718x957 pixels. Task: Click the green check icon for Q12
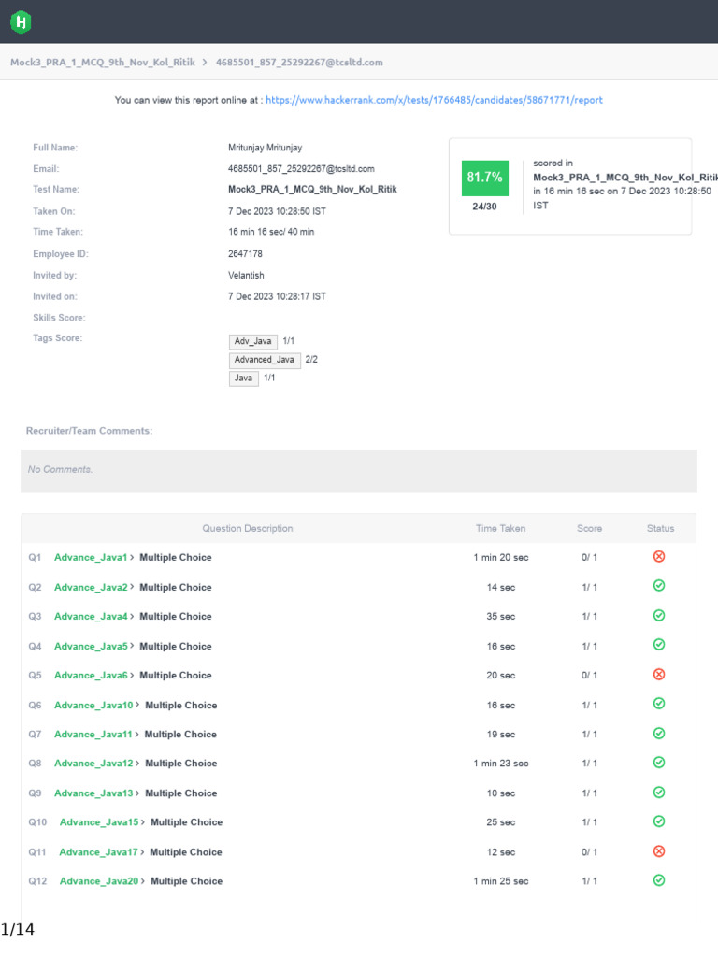coord(658,880)
